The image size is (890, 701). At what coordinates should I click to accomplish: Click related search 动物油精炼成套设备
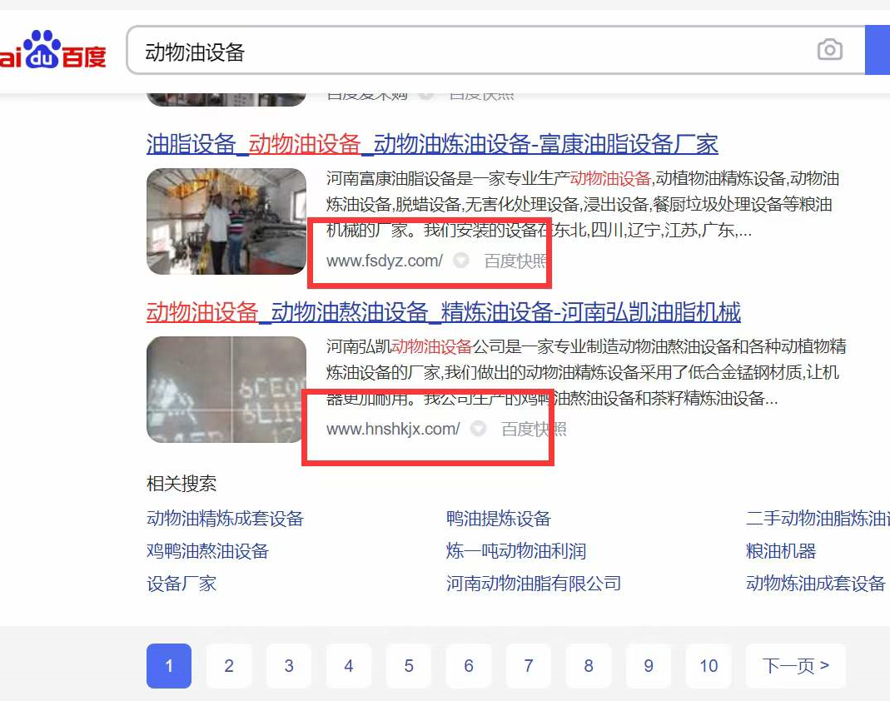[x=226, y=518]
